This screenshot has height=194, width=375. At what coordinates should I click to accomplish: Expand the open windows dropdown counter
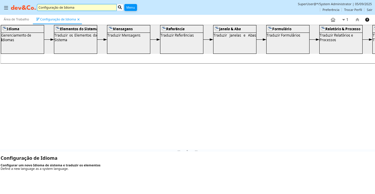(345, 20)
